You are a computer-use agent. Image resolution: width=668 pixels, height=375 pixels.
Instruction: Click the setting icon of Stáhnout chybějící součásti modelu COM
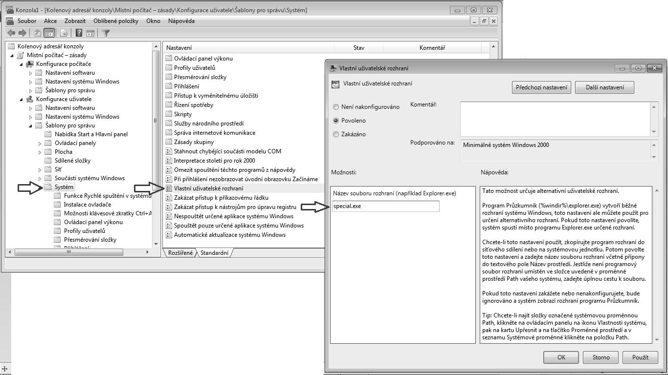(169, 151)
